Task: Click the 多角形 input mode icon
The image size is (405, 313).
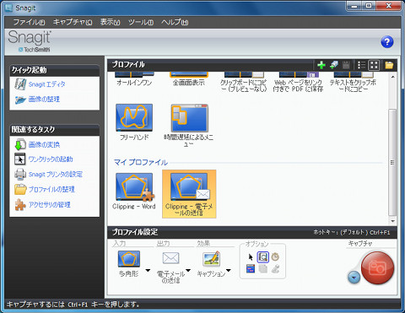Action: (x=129, y=259)
